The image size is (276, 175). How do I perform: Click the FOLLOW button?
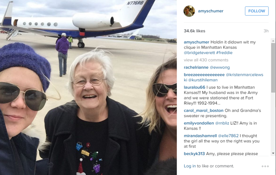(x=257, y=11)
